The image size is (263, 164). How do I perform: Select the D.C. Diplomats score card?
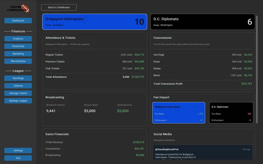pos(203,22)
